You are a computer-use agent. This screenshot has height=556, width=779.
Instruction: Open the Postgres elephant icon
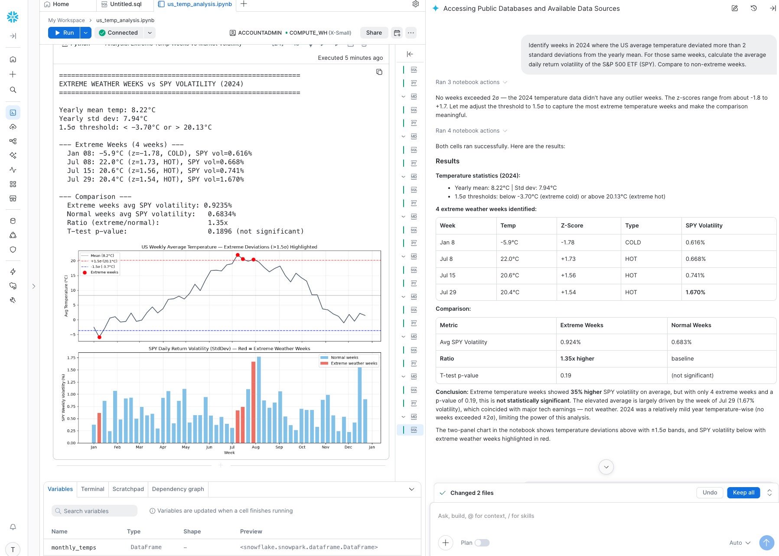[x=13, y=286]
